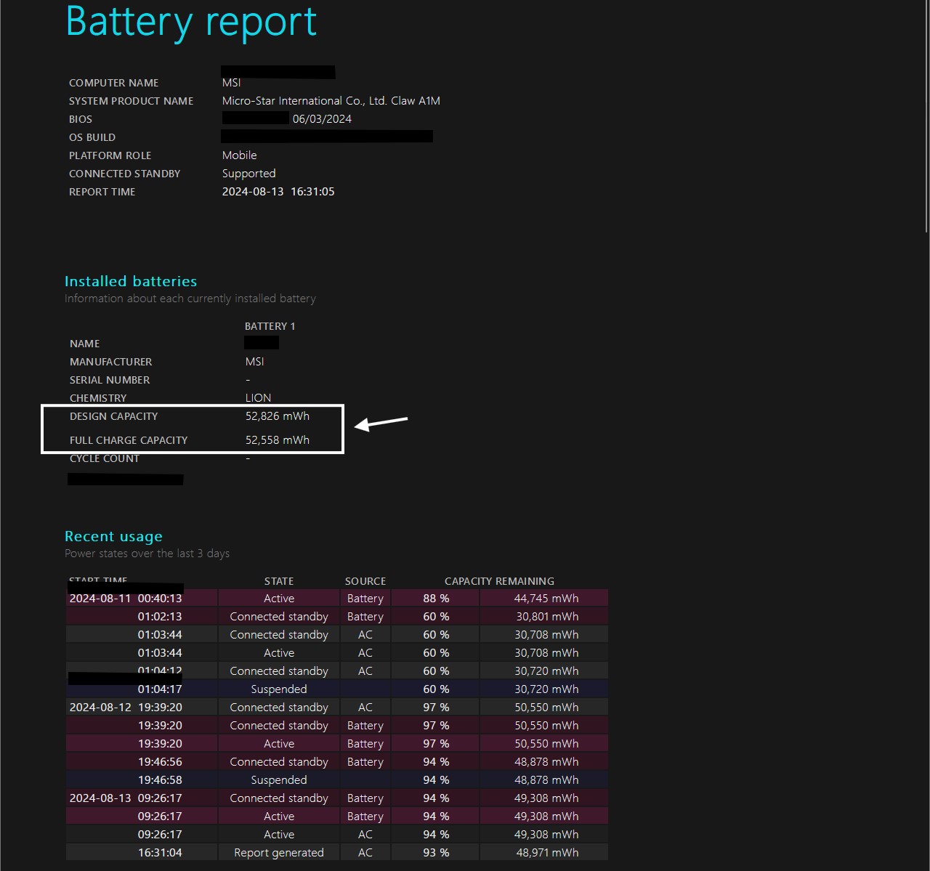Click the BATTERY 1 column header
The width and height of the screenshot is (930, 871).
click(x=270, y=326)
